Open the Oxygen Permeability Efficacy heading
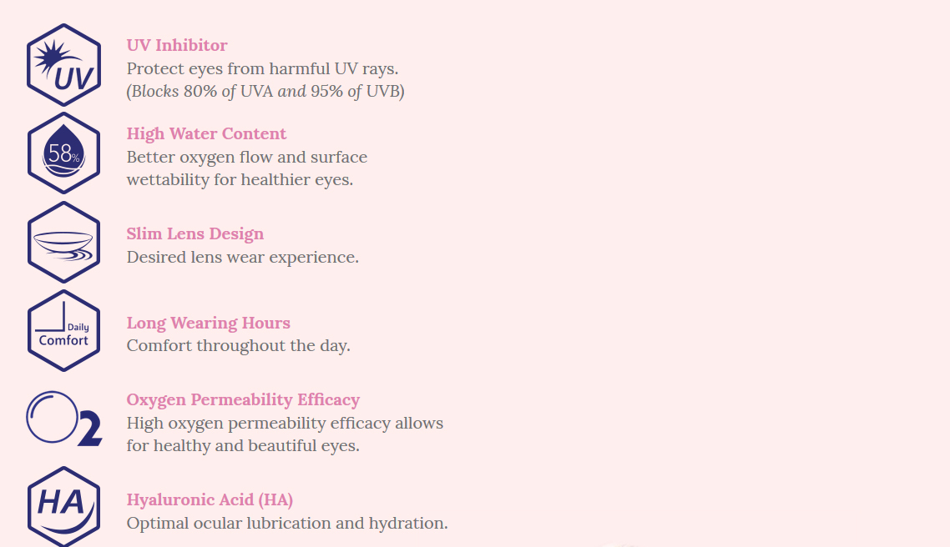 [243, 399]
